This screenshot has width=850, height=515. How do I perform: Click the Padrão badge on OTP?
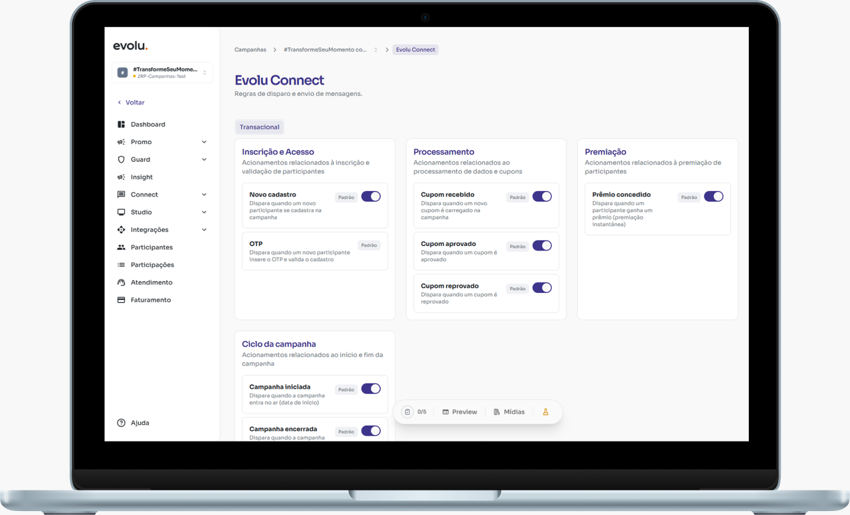(369, 245)
